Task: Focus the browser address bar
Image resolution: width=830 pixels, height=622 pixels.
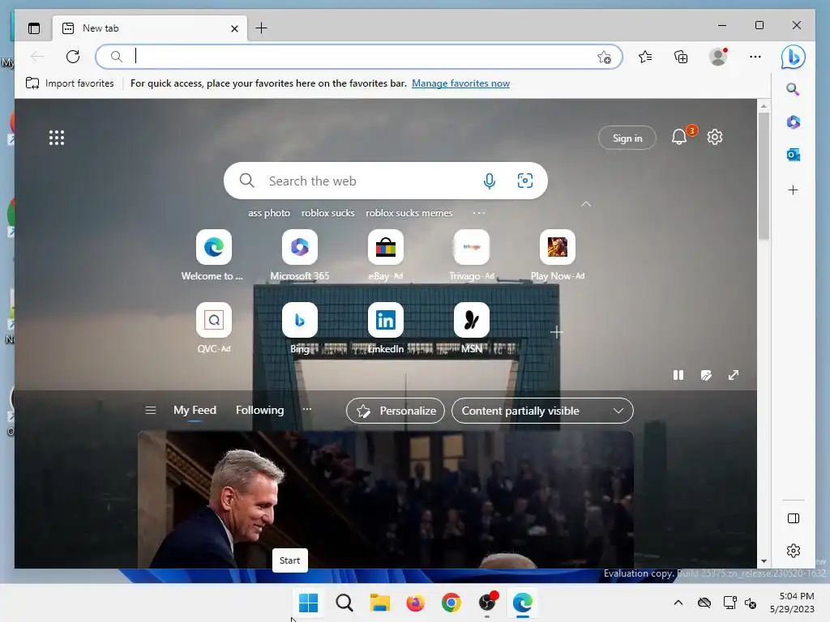Action: pos(359,57)
